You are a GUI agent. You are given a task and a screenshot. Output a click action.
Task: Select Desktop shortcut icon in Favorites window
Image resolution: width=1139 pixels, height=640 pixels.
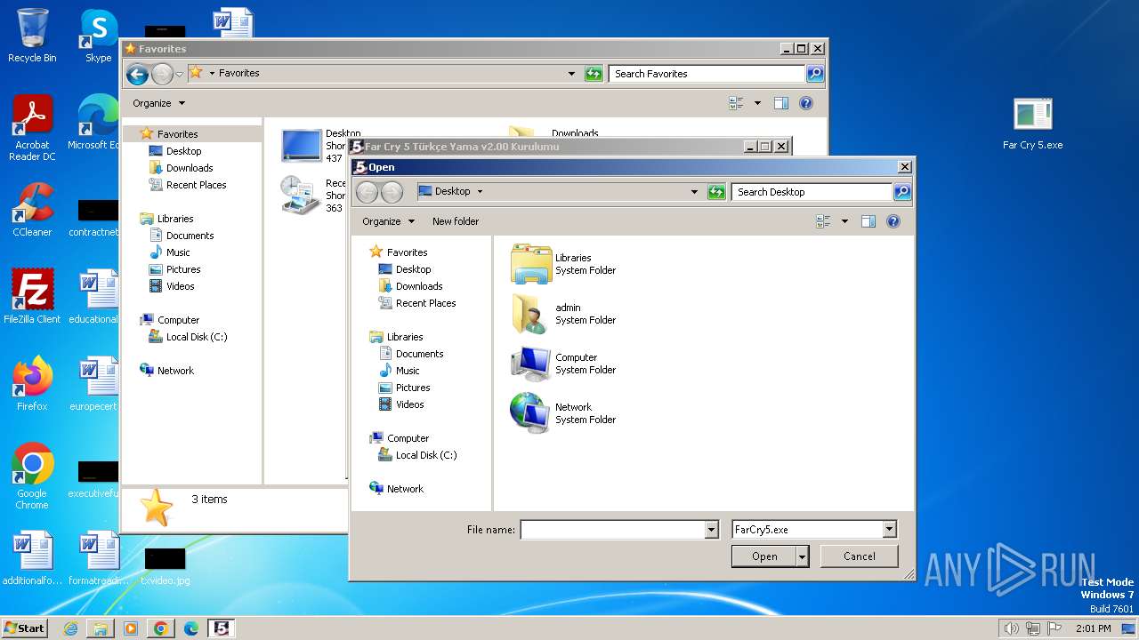tap(302, 145)
